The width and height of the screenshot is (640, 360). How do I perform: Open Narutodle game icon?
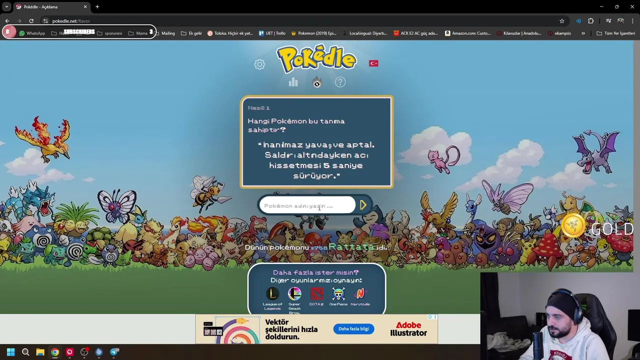point(360,293)
